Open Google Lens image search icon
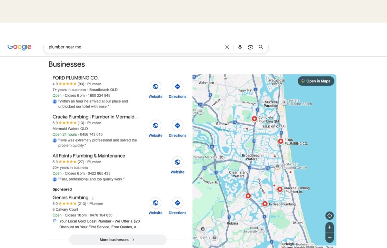The image size is (387, 248). [x=251, y=47]
